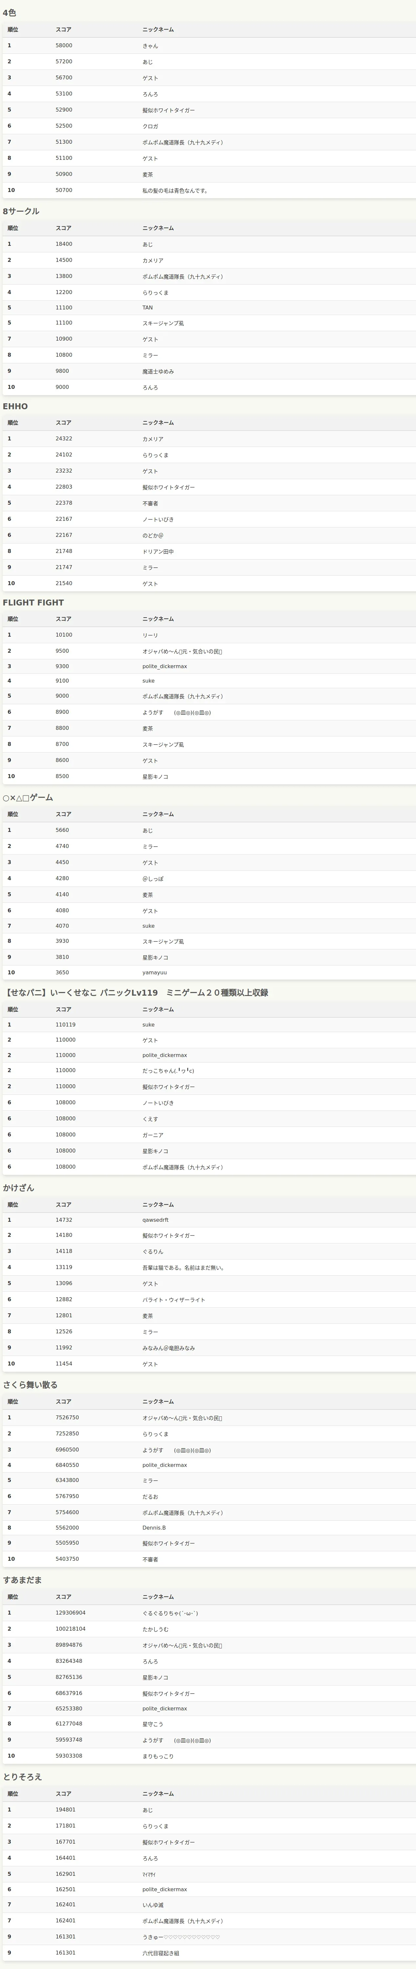Select nickname リーリ

[150, 635]
